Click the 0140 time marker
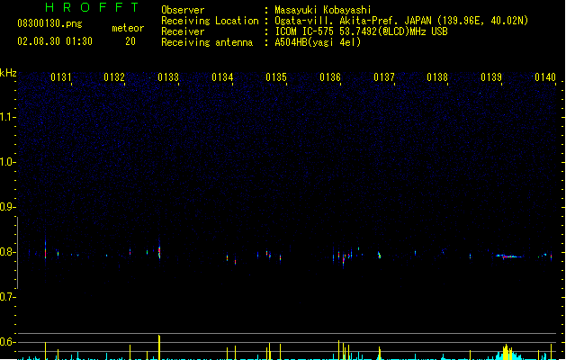This screenshot has width=566, height=360. [x=545, y=77]
